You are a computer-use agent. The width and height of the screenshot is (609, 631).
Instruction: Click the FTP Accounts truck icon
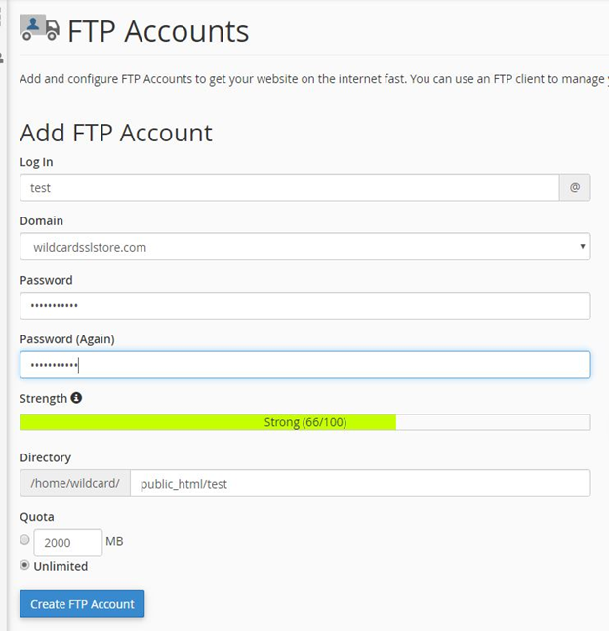[x=39, y=27]
